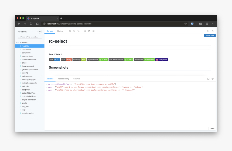The height and width of the screenshot is (151, 232).
Task: Click the zoom out icon in canvas toolbar
Action: 74,31
